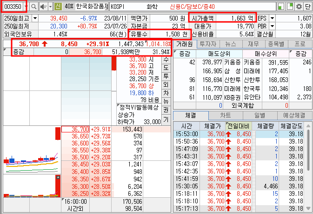Click the 외국계합 foreign total label

click(242, 105)
